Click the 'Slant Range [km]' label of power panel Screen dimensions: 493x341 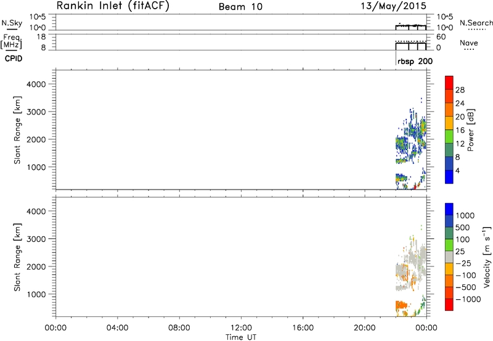17,130
